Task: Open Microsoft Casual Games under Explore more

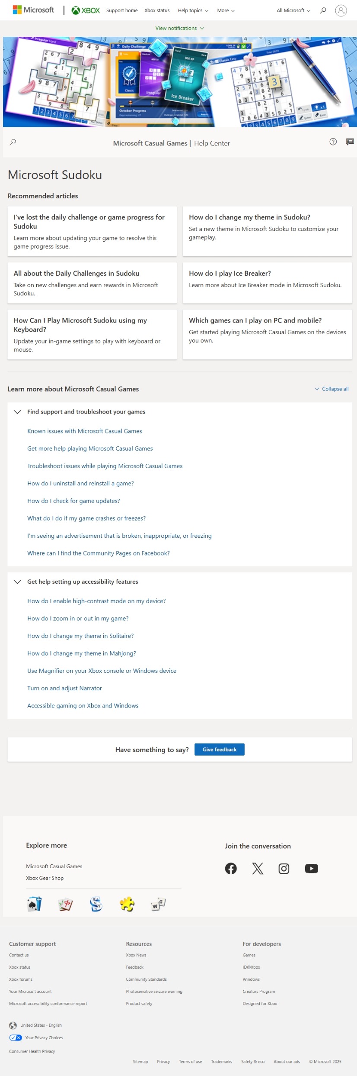Action: [x=54, y=866]
